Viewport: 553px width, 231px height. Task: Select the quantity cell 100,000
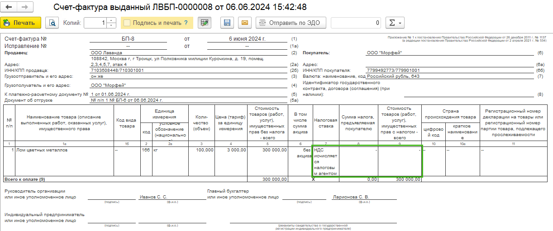pyautogui.click(x=200, y=161)
